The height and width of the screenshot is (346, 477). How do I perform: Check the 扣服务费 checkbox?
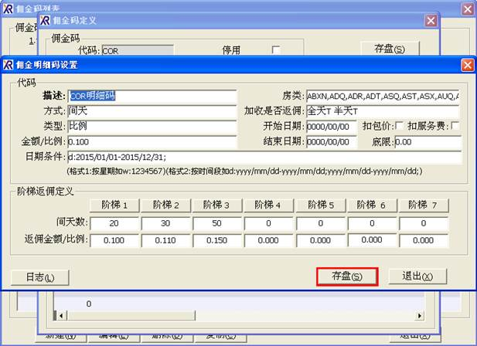455,126
